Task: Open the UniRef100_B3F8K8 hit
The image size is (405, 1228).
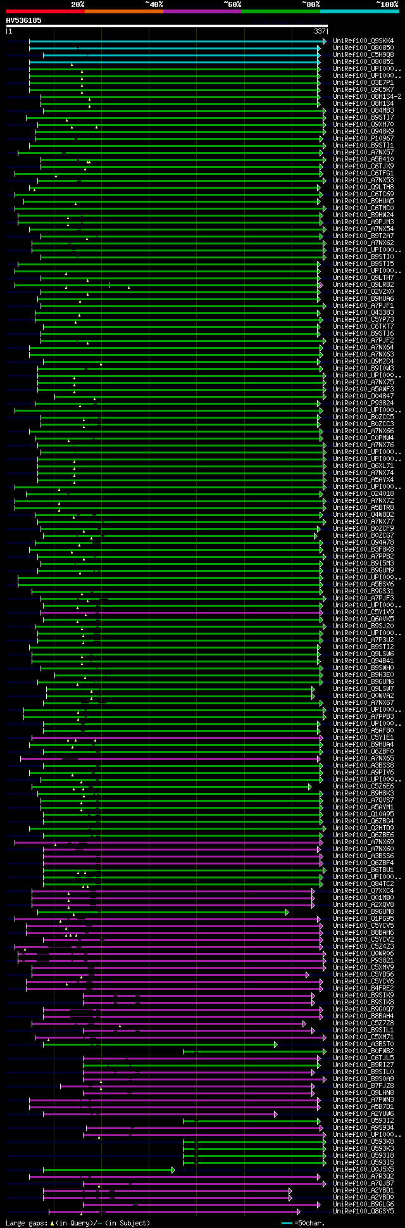Action: tap(363, 550)
